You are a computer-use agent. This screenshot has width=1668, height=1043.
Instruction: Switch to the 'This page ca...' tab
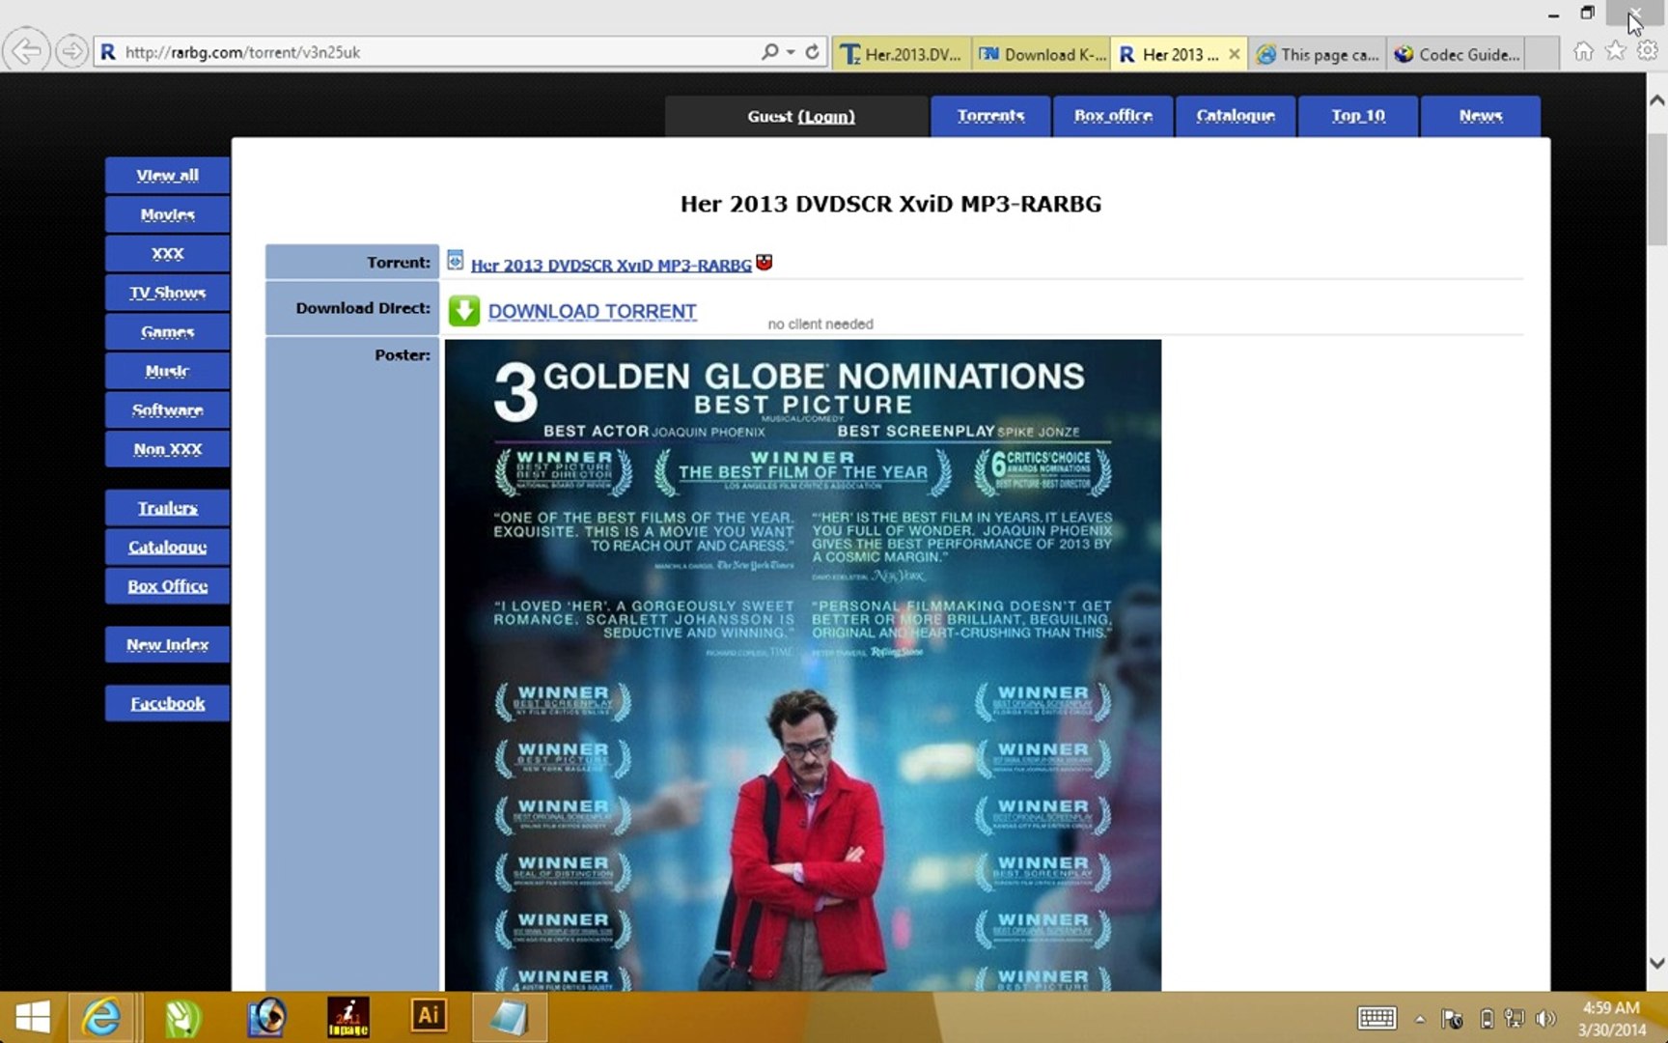pyautogui.click(x=1318, y=54)
